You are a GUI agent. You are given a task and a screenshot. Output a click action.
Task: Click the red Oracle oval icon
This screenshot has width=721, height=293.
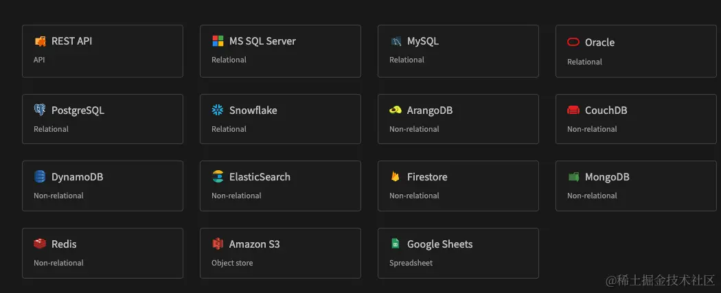pyautogui.click(x=573, y=43)
